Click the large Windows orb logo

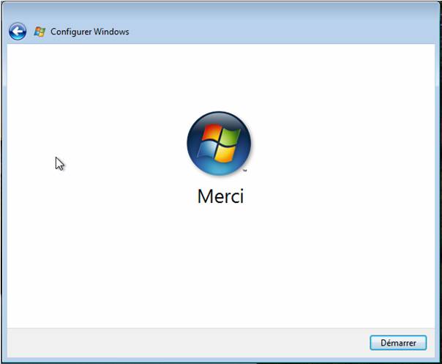[219, 144]
